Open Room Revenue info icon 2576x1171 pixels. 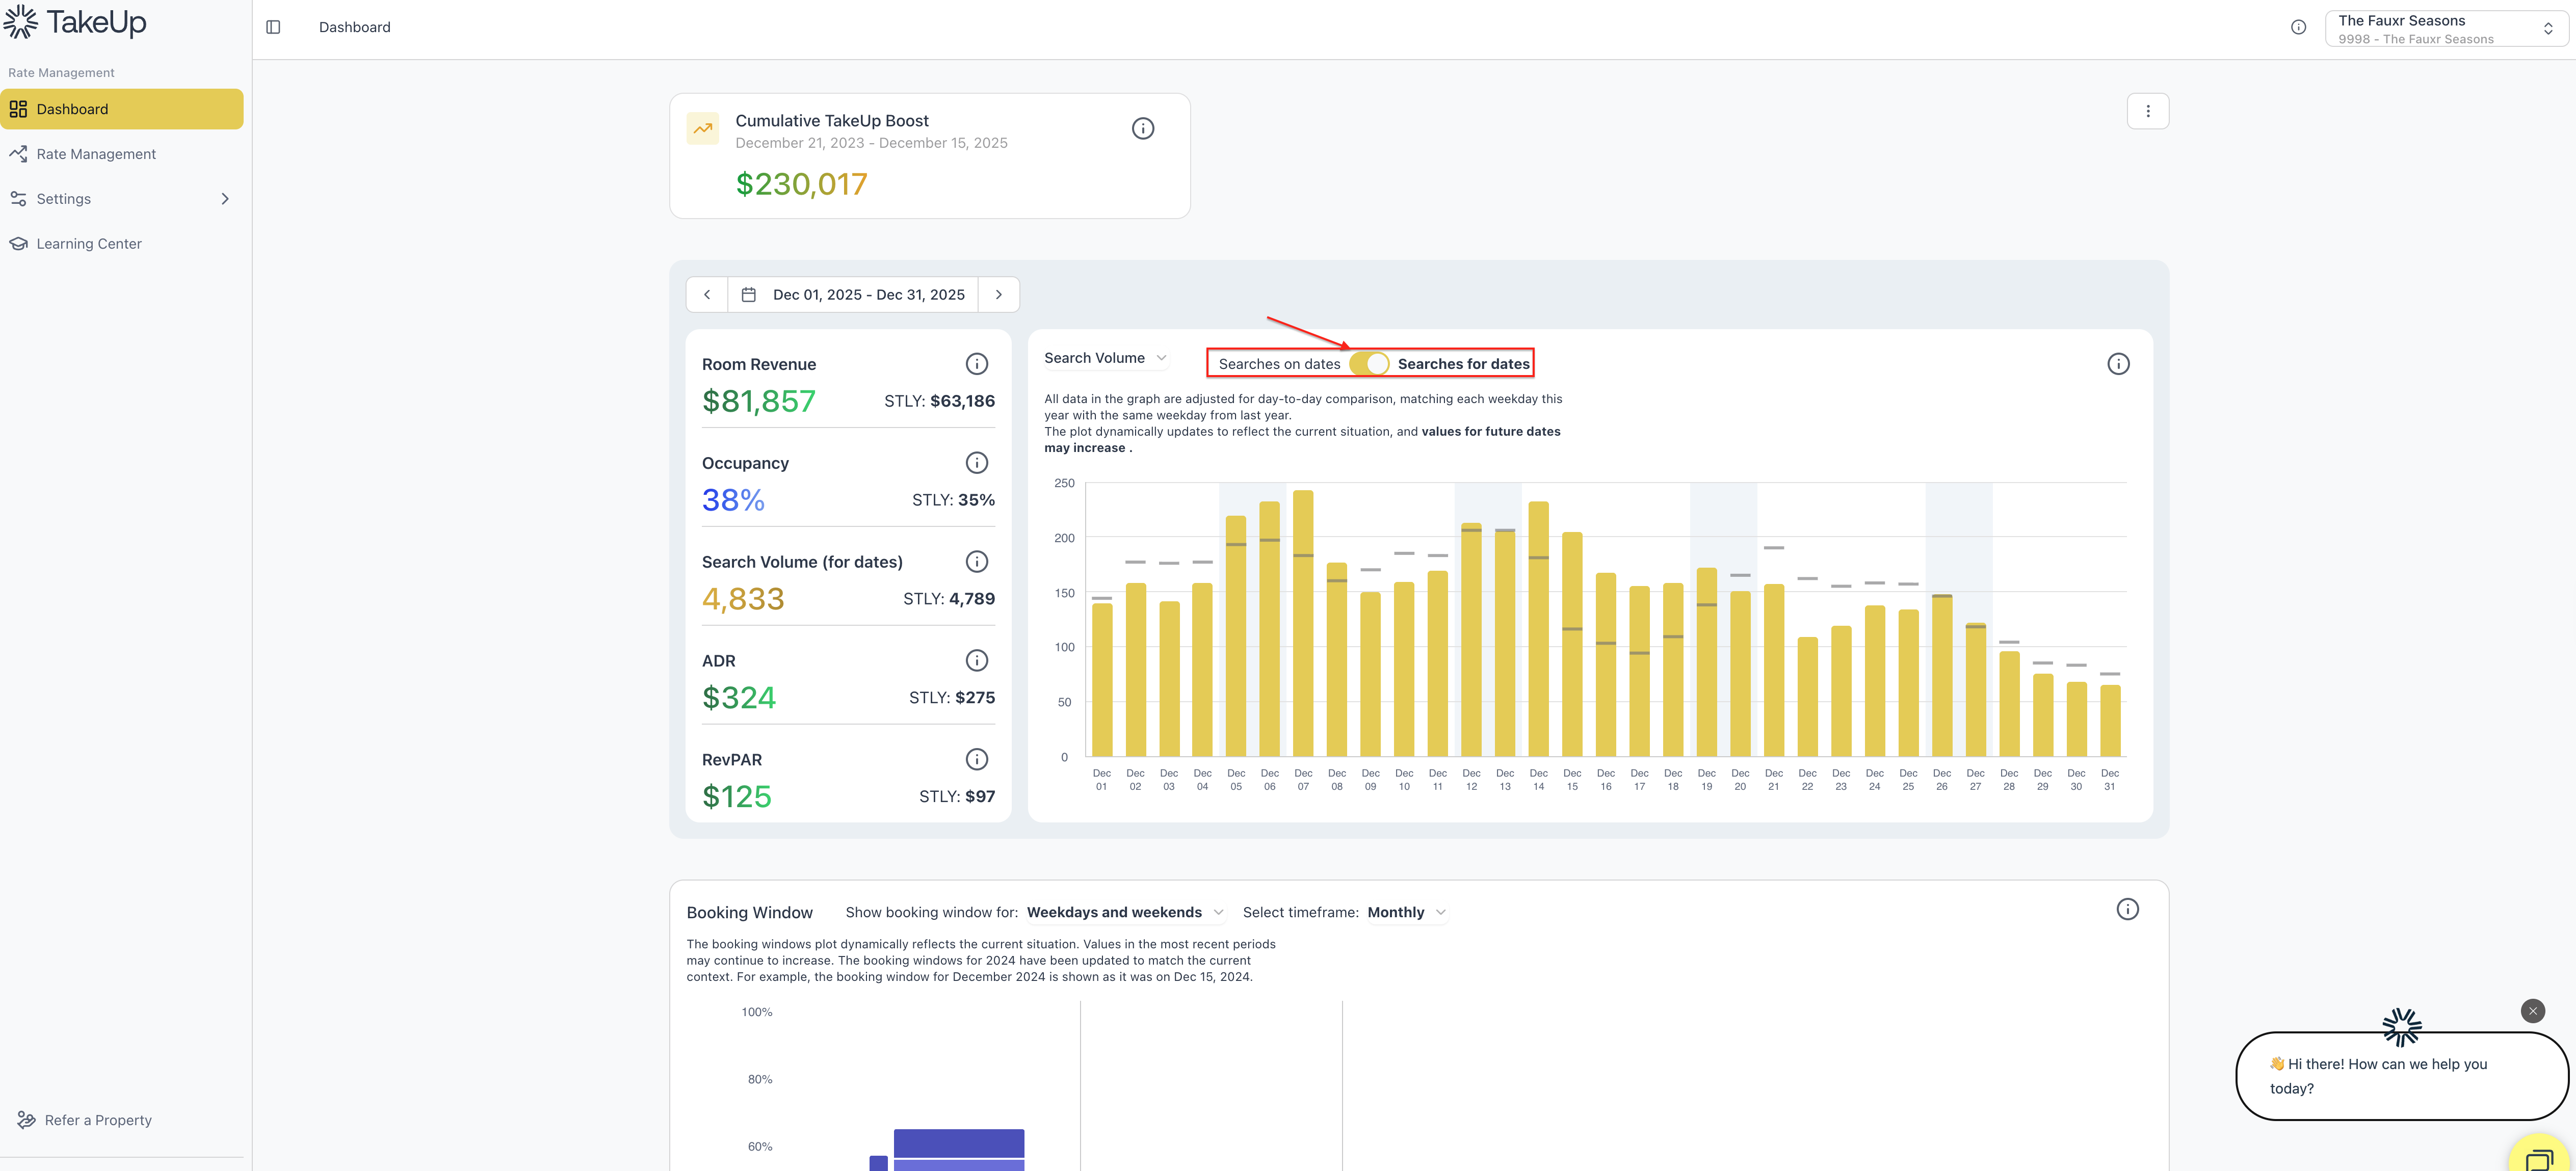pyautogui.click(x=976, y=364)
